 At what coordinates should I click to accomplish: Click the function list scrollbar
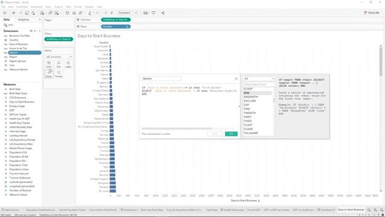coord(274,101)
